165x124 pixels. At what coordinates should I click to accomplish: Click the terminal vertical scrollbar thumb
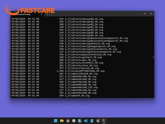153,57
